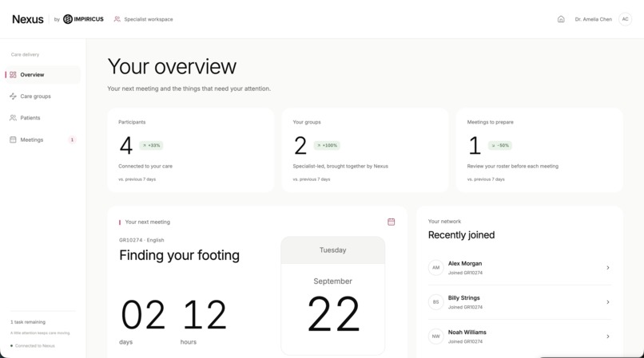Click the Recently joined heading

[x=461, y=235]
